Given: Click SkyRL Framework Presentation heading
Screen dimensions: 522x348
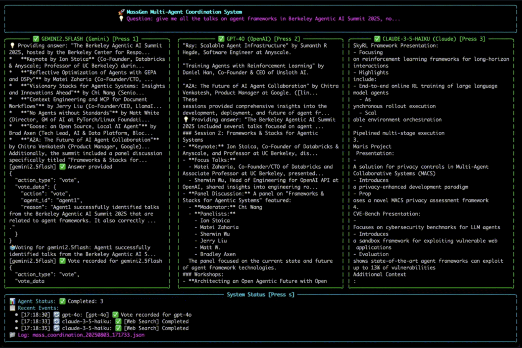Looking at the screenshot, I should [396, 46].
